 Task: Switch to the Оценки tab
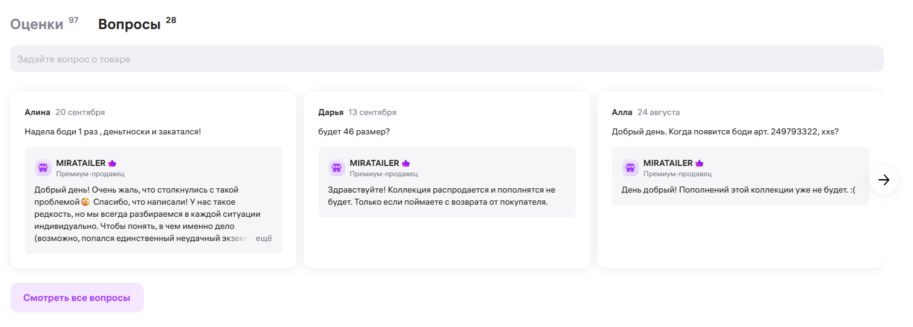[37, 24]
